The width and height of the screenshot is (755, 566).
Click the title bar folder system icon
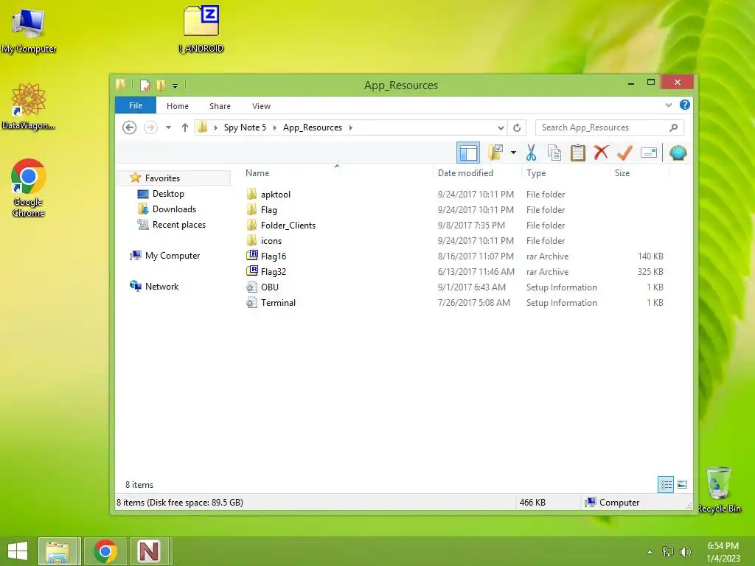click(x=121, y=85)
